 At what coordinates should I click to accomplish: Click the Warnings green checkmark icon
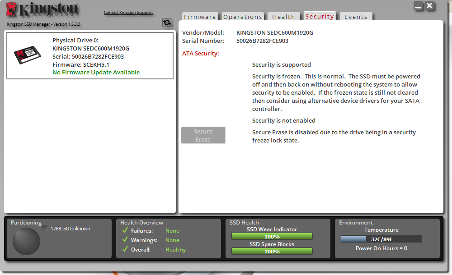(125, 240)
